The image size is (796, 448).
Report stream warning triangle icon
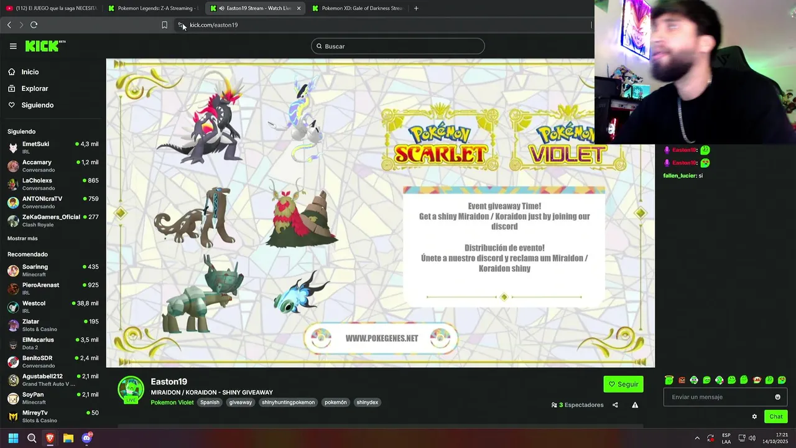click(x=635, y=405)
